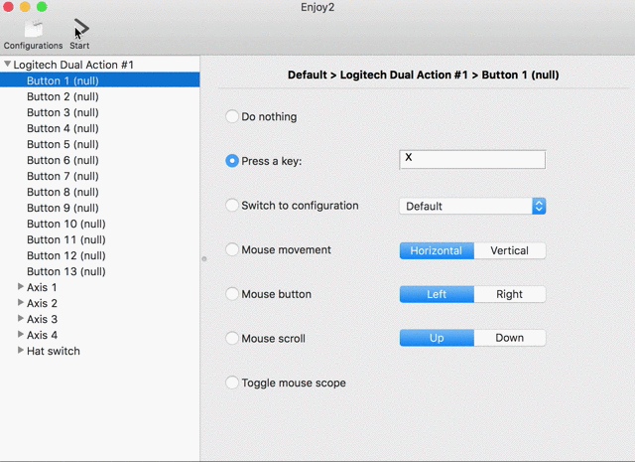Click the Axis 4 tree row label
Image resolution: width=635 pixels, height=462 pixels.
coord(42,335)
